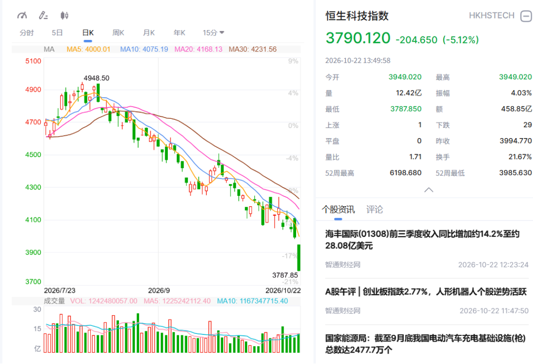Click the 52周最低 value 3985.630
Viewport: 533px width, 364px height.
click(516, 173)
